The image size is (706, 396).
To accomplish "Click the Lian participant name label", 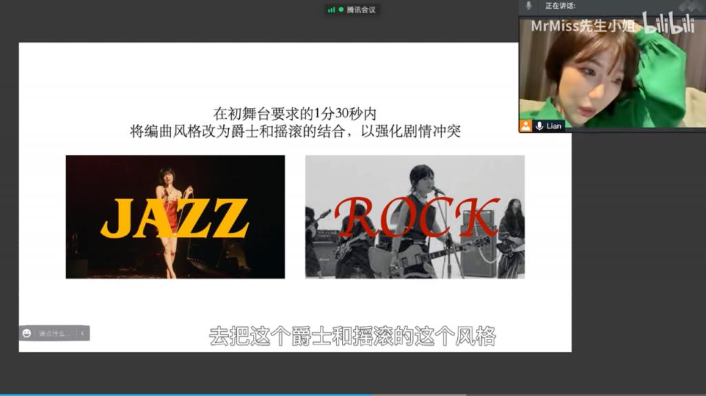I will click(x=554, y=126).
